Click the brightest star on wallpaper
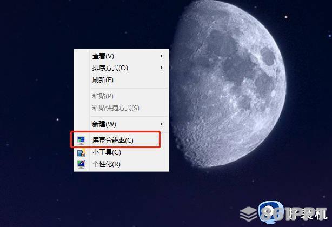Screen dimensions: 332x227 tap(286, 17)
